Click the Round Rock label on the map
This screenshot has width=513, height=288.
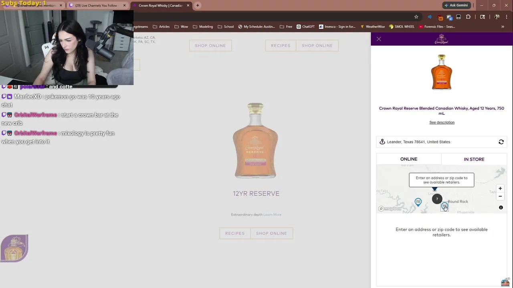(x=458, y=202)
